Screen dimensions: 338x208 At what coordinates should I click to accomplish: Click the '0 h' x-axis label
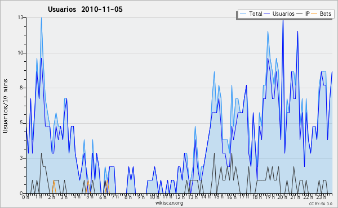coord(25,197)
